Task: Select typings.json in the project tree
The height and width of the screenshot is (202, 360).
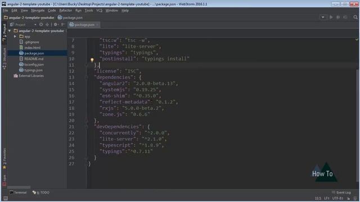Action: [31, 70]
